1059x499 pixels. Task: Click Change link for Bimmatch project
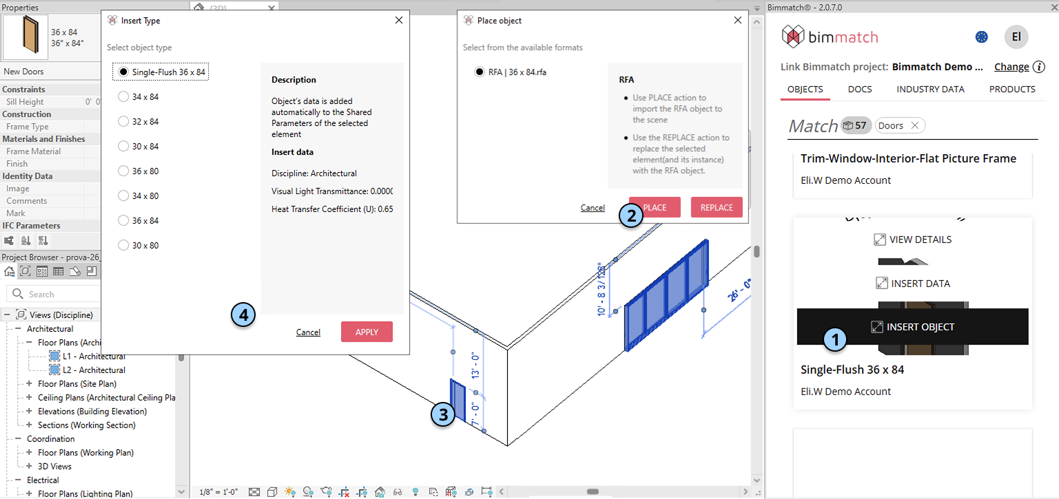point(1011,67)
